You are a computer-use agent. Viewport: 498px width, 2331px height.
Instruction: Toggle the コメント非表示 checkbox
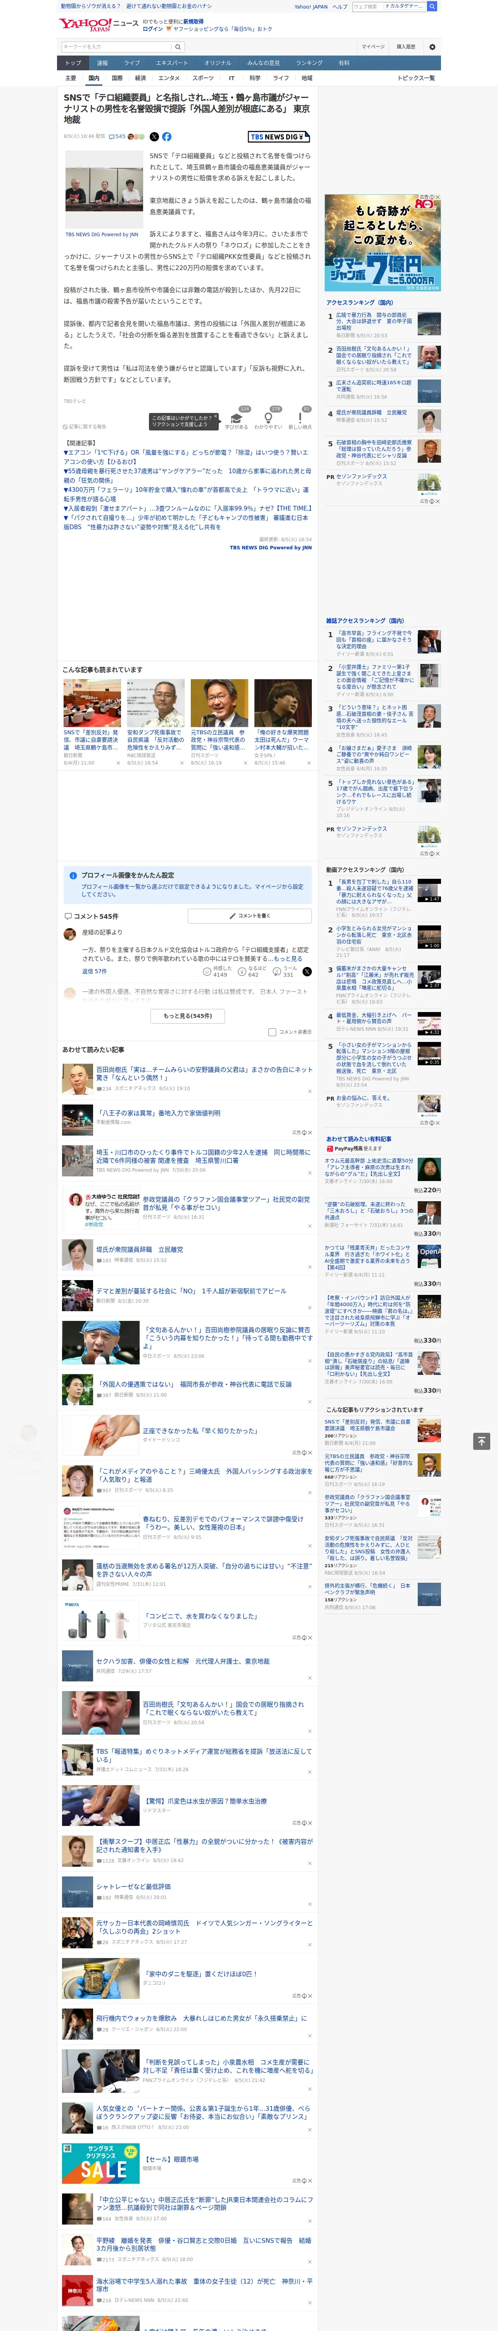coord(272,1031)
